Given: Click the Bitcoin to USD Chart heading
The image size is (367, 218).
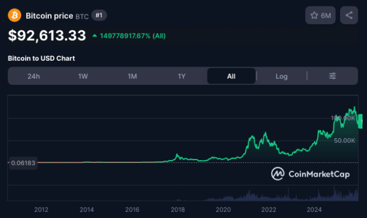Looking at the screenshot, I should click(41, 59).
